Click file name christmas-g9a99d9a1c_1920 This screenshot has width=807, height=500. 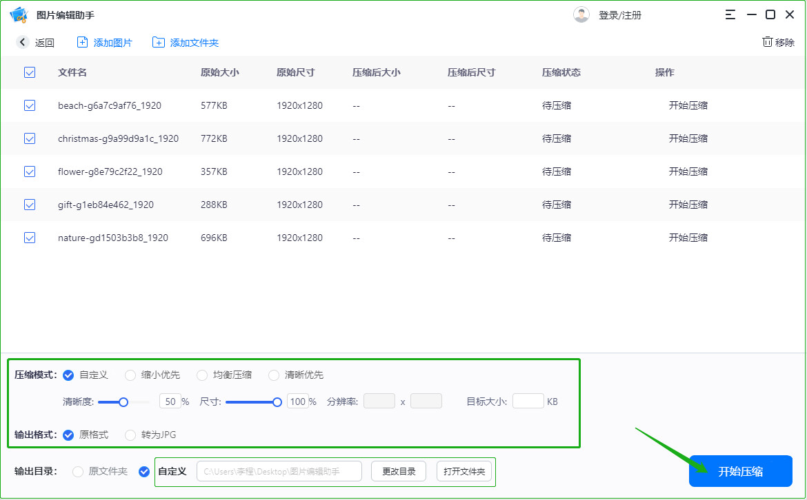119,138
